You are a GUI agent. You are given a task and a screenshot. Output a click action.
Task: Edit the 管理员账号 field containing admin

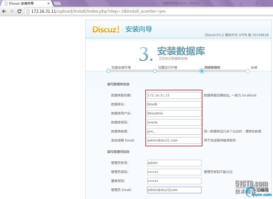pos(174,163)
